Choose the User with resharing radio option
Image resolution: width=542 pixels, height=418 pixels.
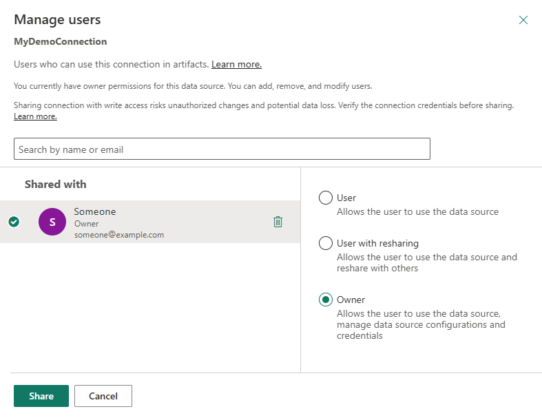[326, 244]
